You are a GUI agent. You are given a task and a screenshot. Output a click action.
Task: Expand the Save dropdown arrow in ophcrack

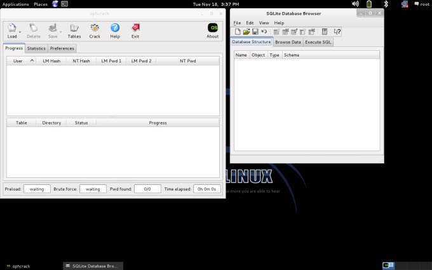(x=60, y=32)
